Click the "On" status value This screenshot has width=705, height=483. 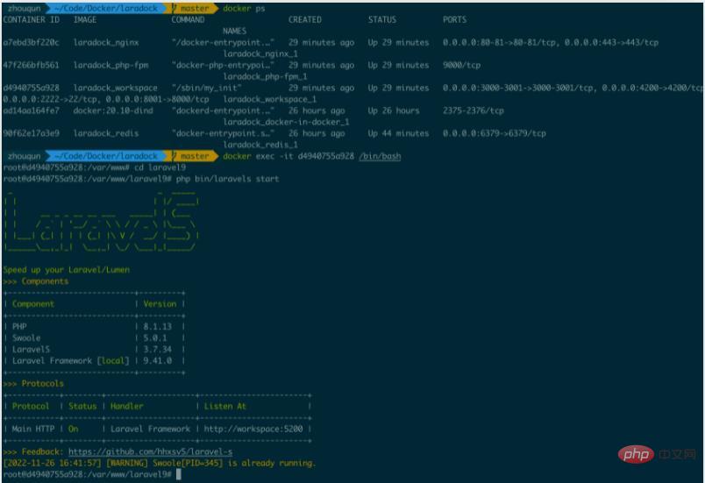tap(74, 429)
